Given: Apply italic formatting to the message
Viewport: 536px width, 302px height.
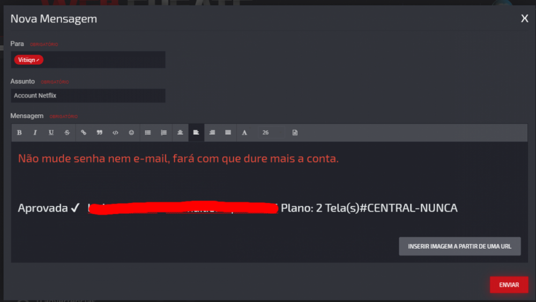Looking at the screenshot, I should coord(35,133).
